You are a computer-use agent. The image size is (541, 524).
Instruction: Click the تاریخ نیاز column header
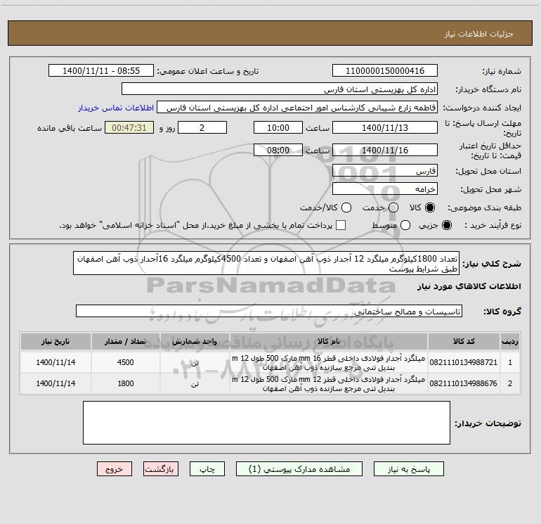point(56,341)
